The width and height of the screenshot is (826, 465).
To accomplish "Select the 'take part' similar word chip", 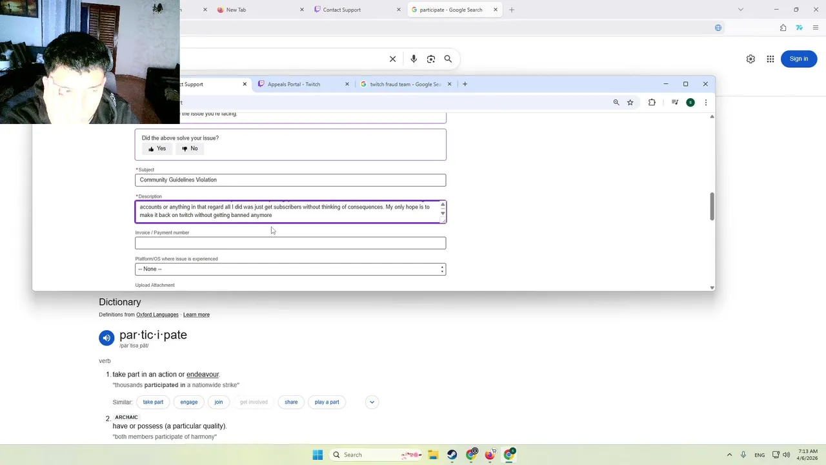I will pos(153,402).
